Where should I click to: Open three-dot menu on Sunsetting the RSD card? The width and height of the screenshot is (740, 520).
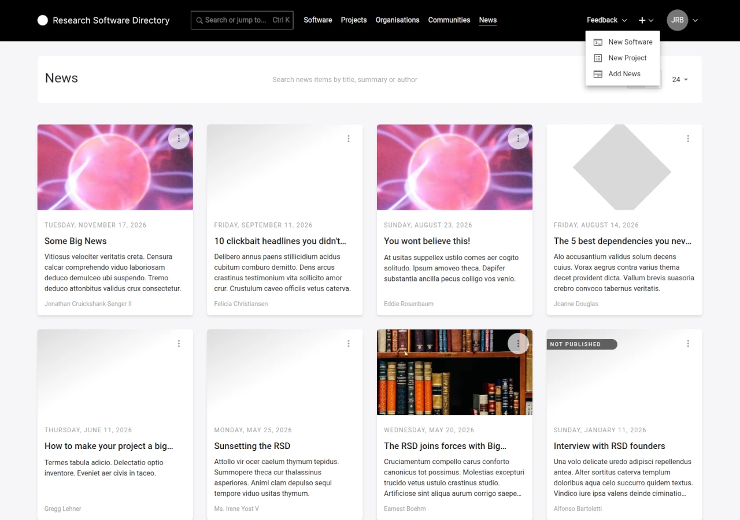[x=349, y=344]
